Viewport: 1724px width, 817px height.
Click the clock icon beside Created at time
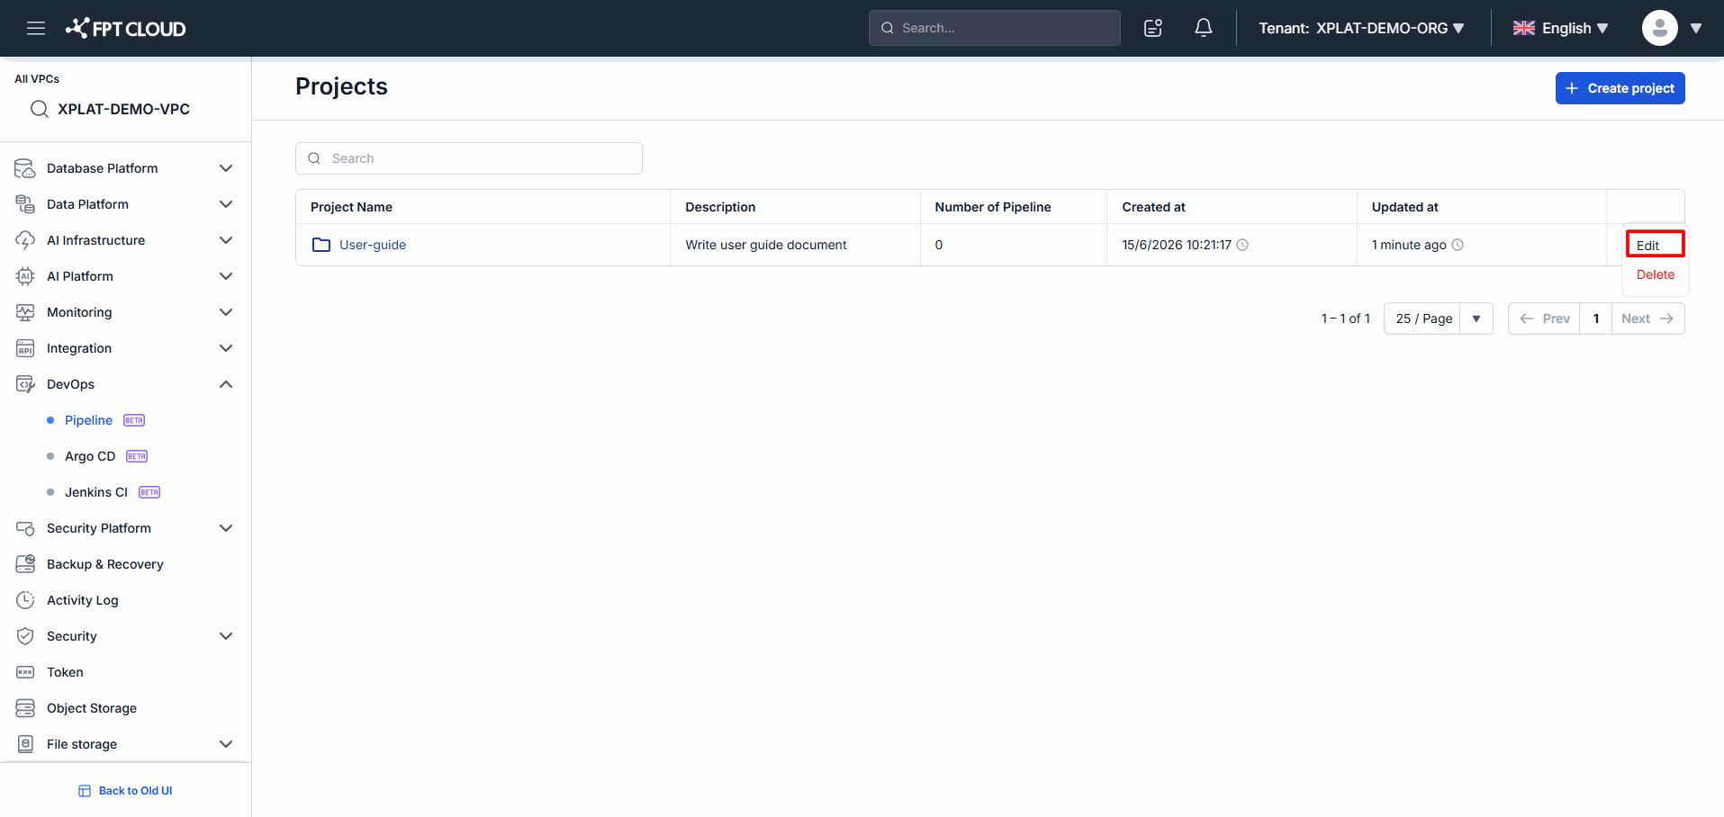coord(1242,245)
